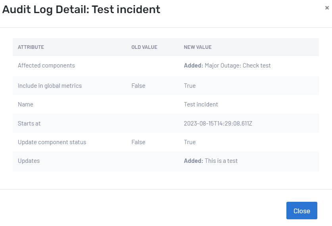Click the ATTRIBUTE column header
Screen dimensions: 332x226
coord(31,47)
